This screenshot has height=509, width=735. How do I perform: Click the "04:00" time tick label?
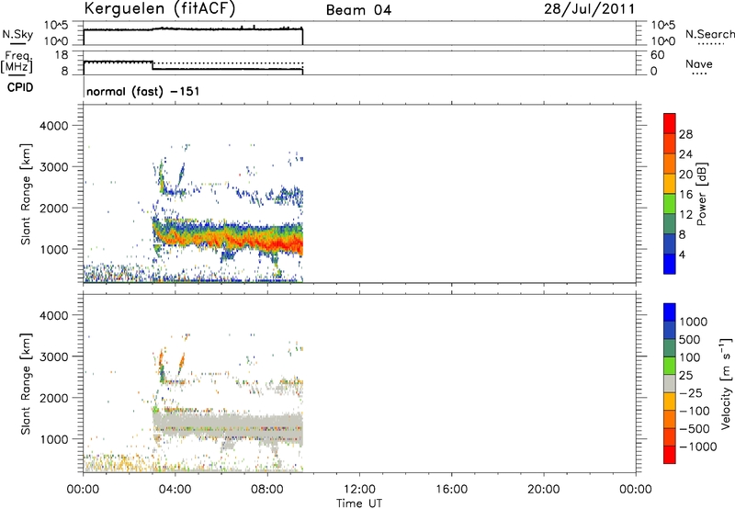(175, 490)
